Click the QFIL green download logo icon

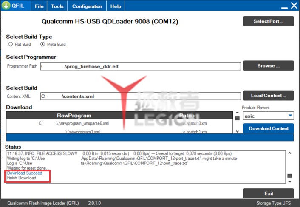(x=6, y=6)
